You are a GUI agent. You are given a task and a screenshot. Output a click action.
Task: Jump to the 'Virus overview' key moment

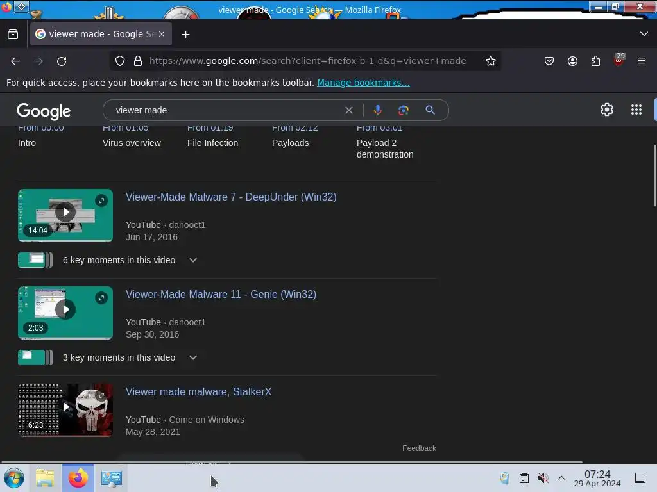click(x=132, y=143)
